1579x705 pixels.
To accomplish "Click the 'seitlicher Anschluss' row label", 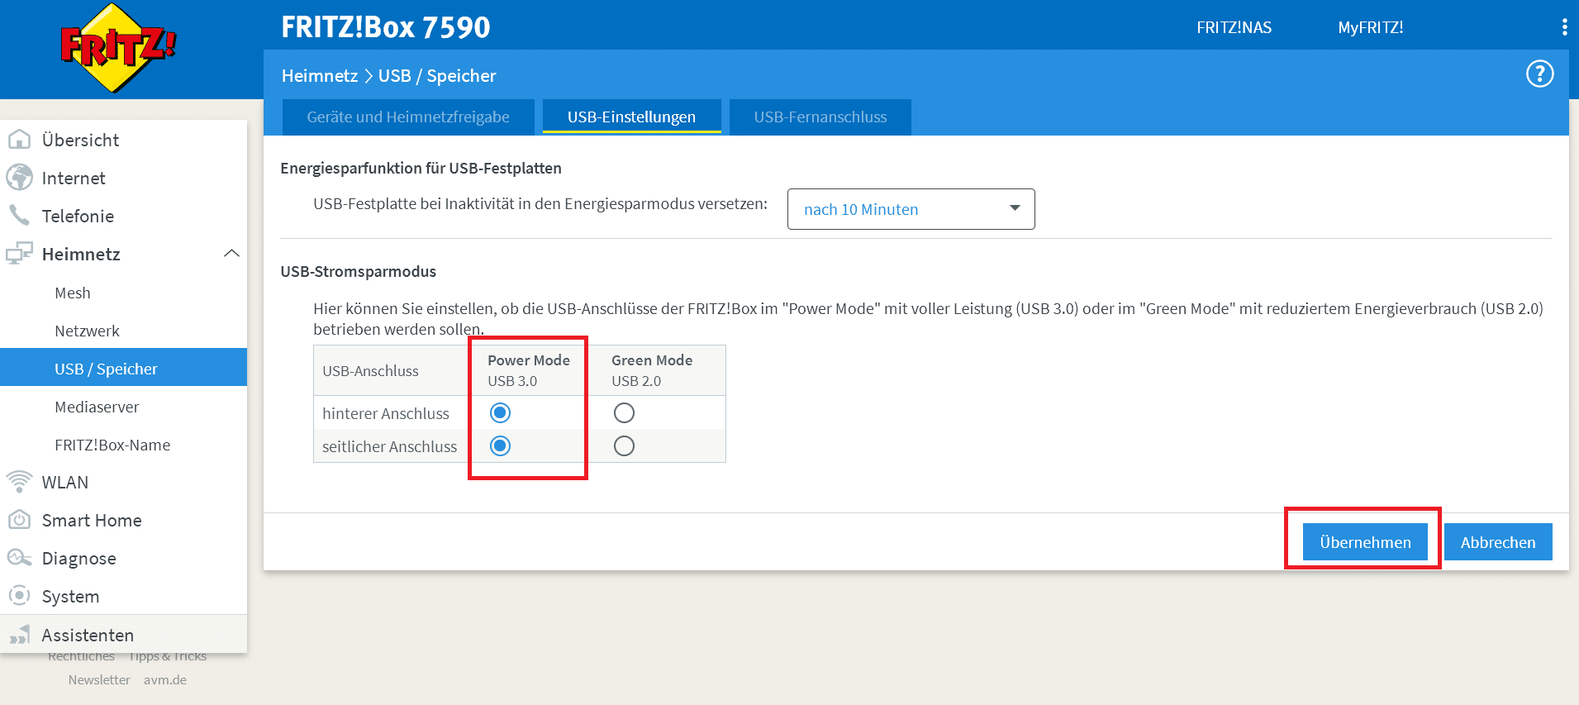I will (x=389, y=446).
